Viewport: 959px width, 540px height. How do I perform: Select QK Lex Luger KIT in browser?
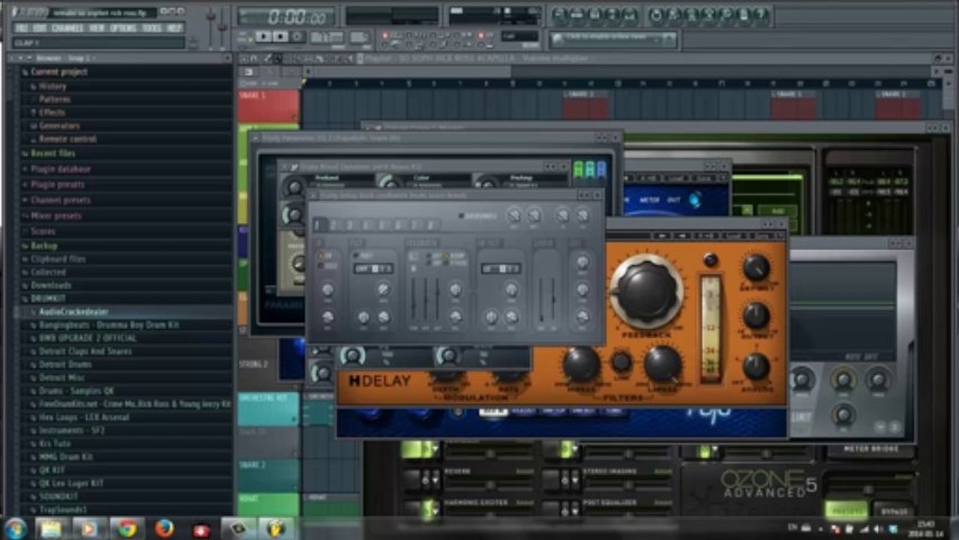pyautogui.click(x=71, y=483)
